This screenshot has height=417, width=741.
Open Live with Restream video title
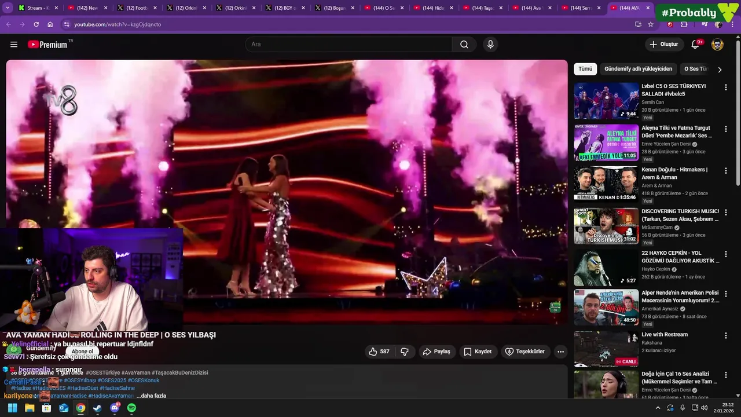tap(665, 334)
